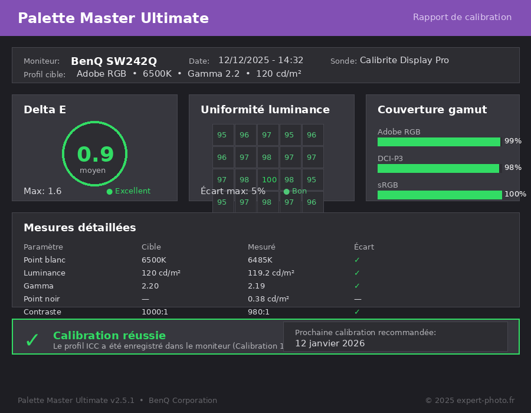Screen dimensions: 531x413
Task: Click the next calibration date 12 janvier 2026
Action: click(x=330, y=343)
